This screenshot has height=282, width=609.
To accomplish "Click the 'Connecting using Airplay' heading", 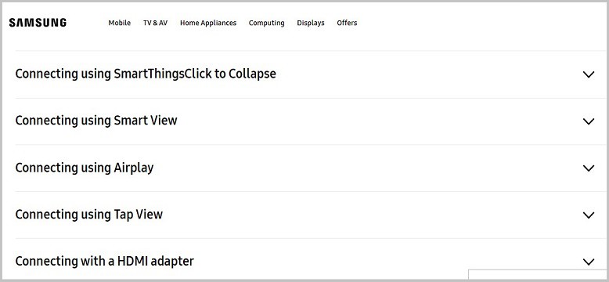I will point(85,168).
